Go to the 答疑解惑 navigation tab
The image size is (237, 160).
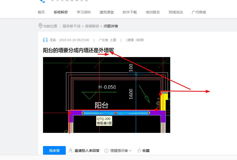click(x=61, y=12)
